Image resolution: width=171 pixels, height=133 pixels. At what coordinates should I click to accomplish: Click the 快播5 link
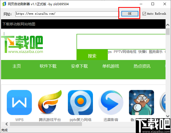(x=143, y=52)
